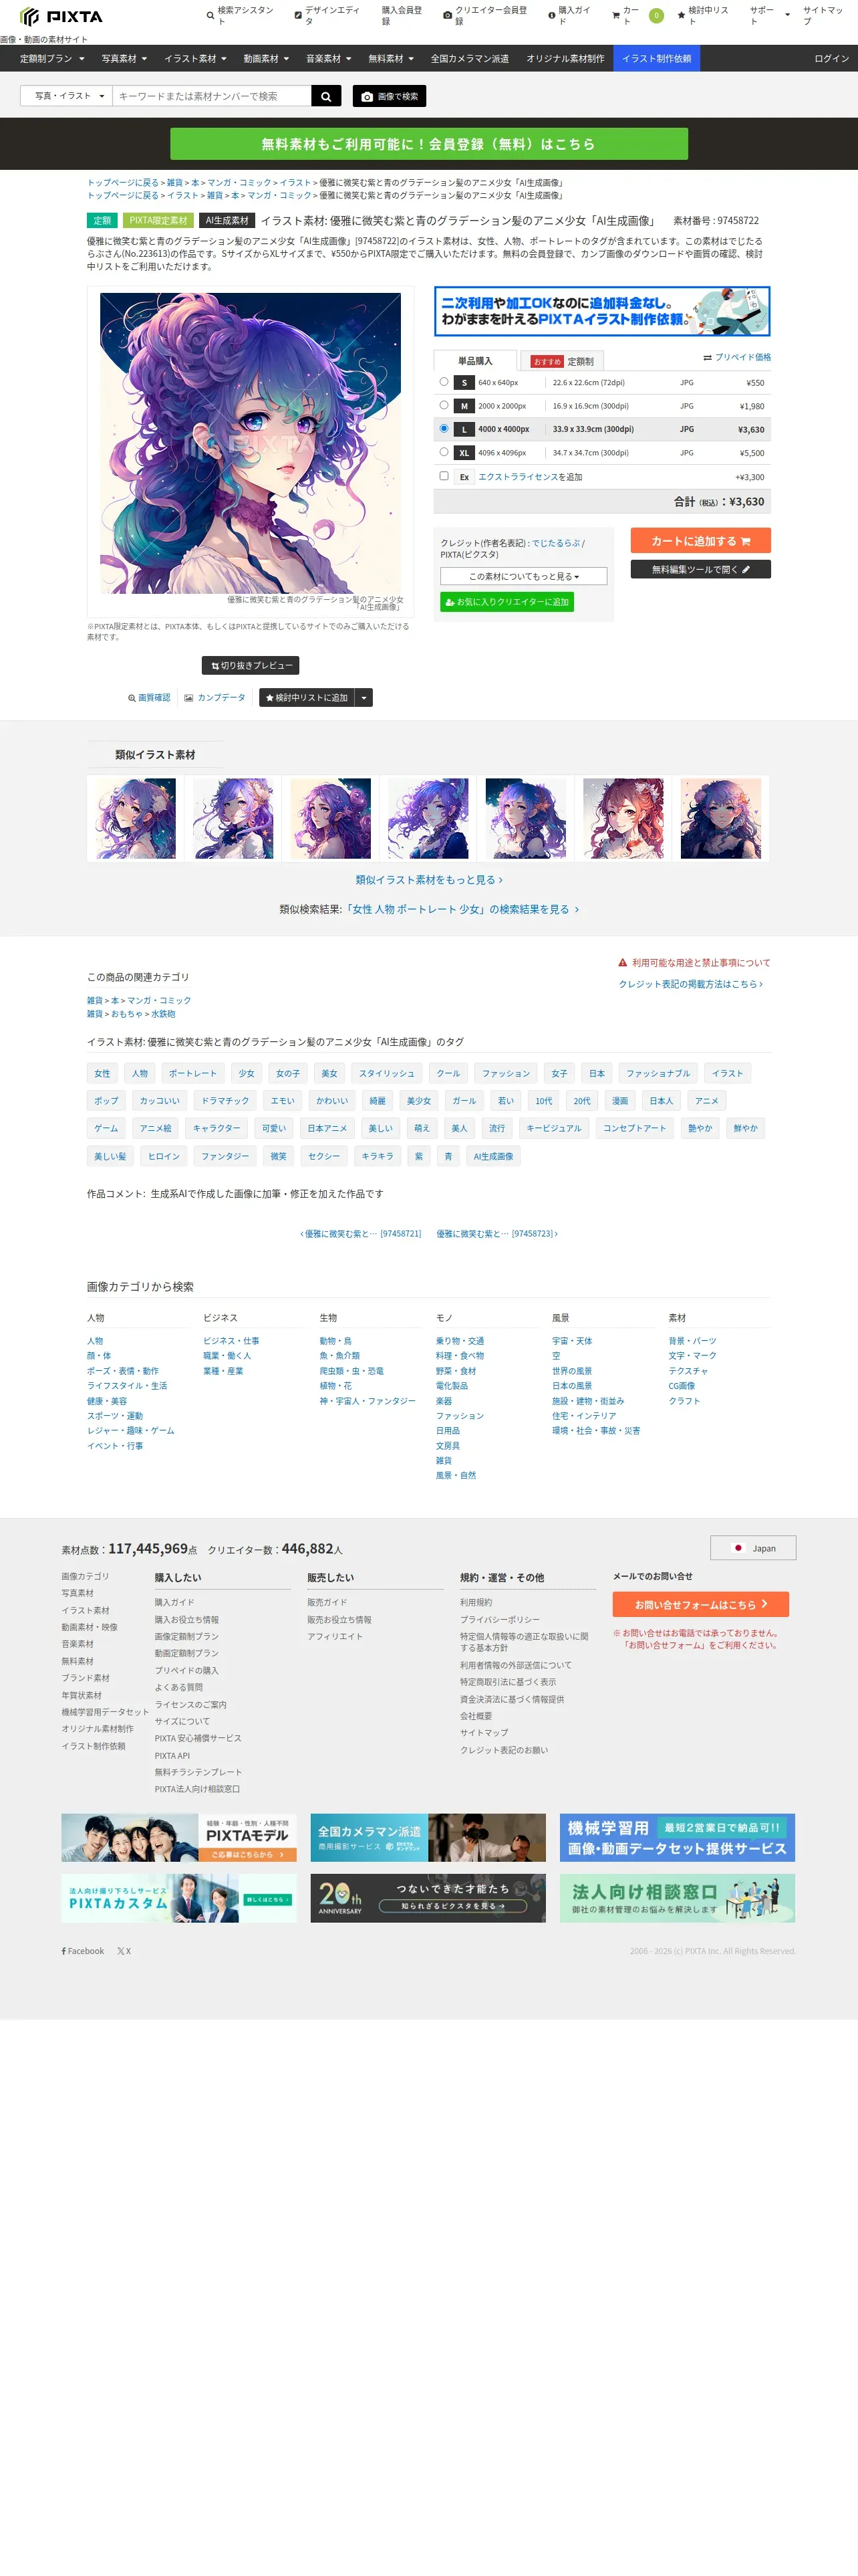Click the 購入ガイド info icon
858x2576 pixels.
pyautogui.click(x=551, y=15)
